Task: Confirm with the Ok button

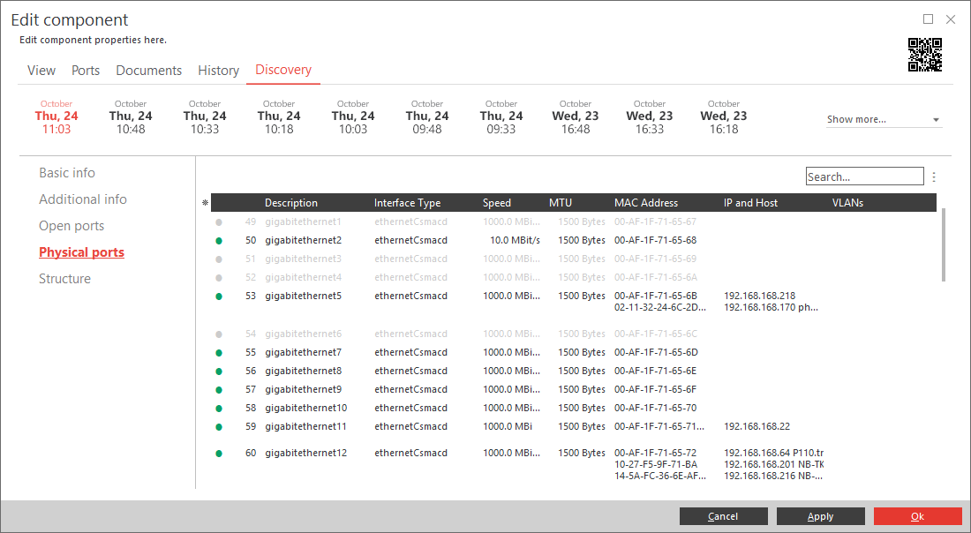Action: point(917,516)
